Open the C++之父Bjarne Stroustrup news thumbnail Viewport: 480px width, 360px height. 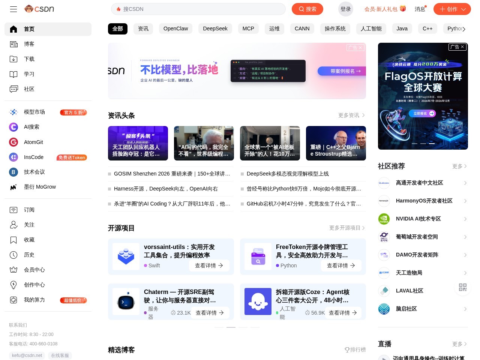coord(336,143)
